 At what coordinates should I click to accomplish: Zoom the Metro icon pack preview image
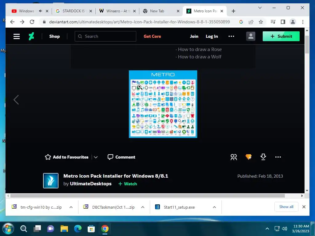[163, 104]
